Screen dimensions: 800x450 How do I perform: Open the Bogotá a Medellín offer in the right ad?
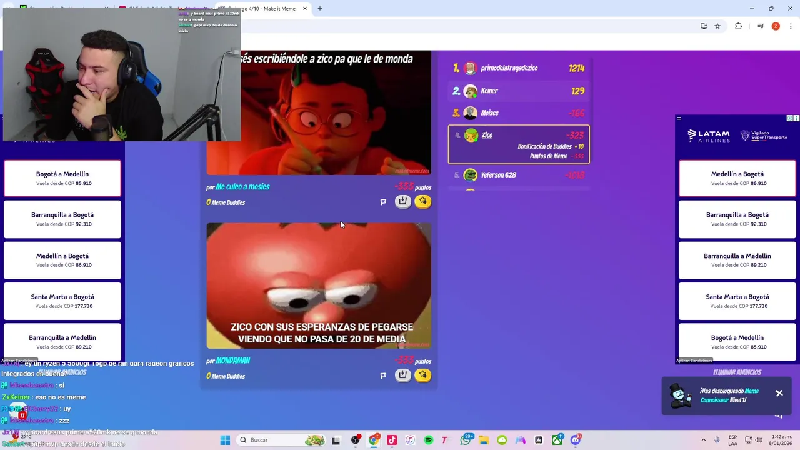[737, 341]
